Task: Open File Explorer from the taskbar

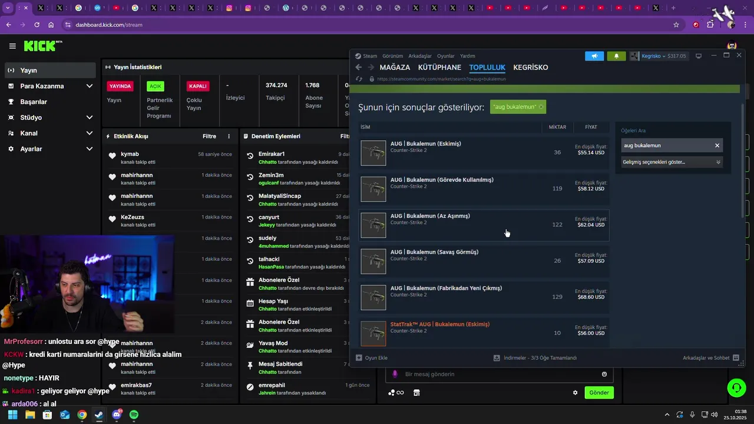Action: click(30, 415)
